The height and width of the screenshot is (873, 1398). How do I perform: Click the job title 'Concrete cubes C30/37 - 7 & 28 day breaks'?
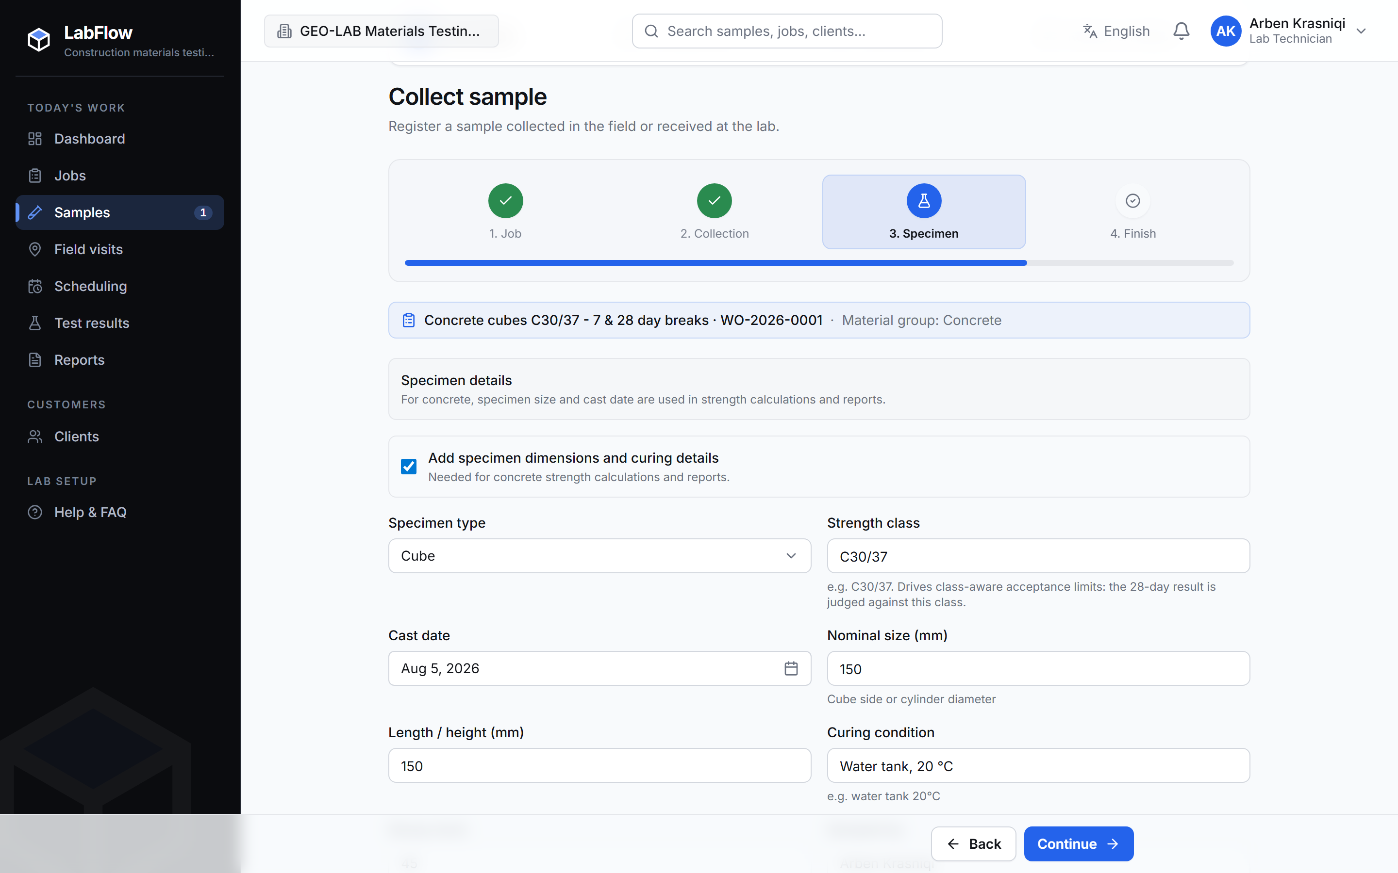coord(566,320)
